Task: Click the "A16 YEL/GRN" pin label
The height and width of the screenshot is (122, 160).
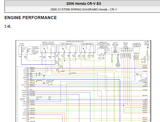Action: point(31,95)
